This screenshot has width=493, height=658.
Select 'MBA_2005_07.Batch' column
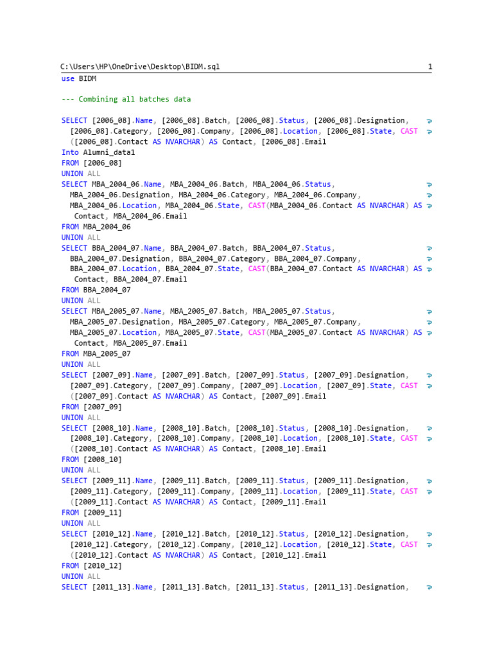207,312
